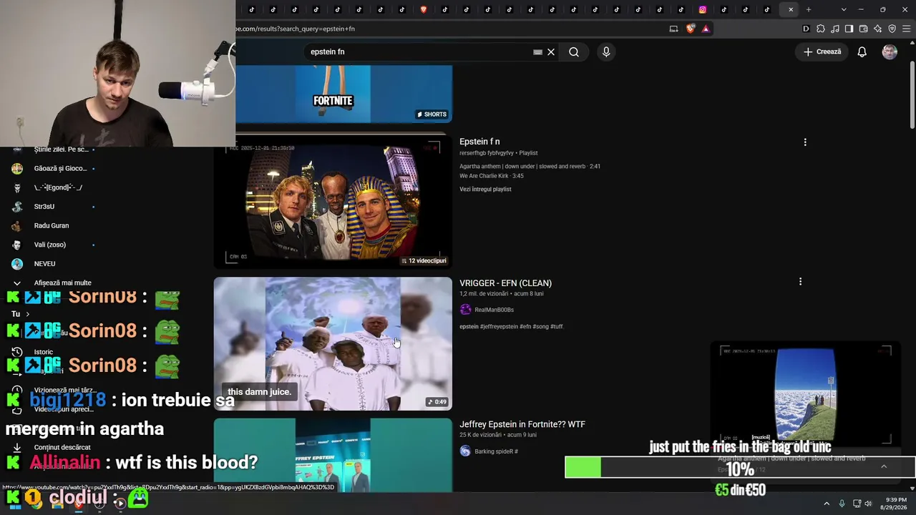Viewport: 916px width, 515px height.
Task: Click the magnifier search button
Action: pyautogui.click(x=574, y=51)
